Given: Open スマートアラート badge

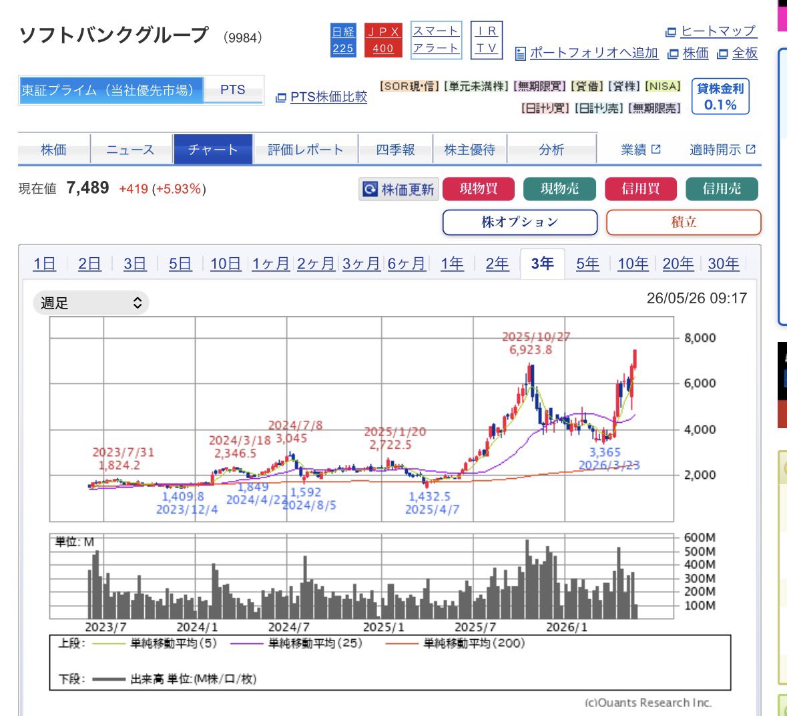Looking at the screenshot, I should [x=436, y=40].
